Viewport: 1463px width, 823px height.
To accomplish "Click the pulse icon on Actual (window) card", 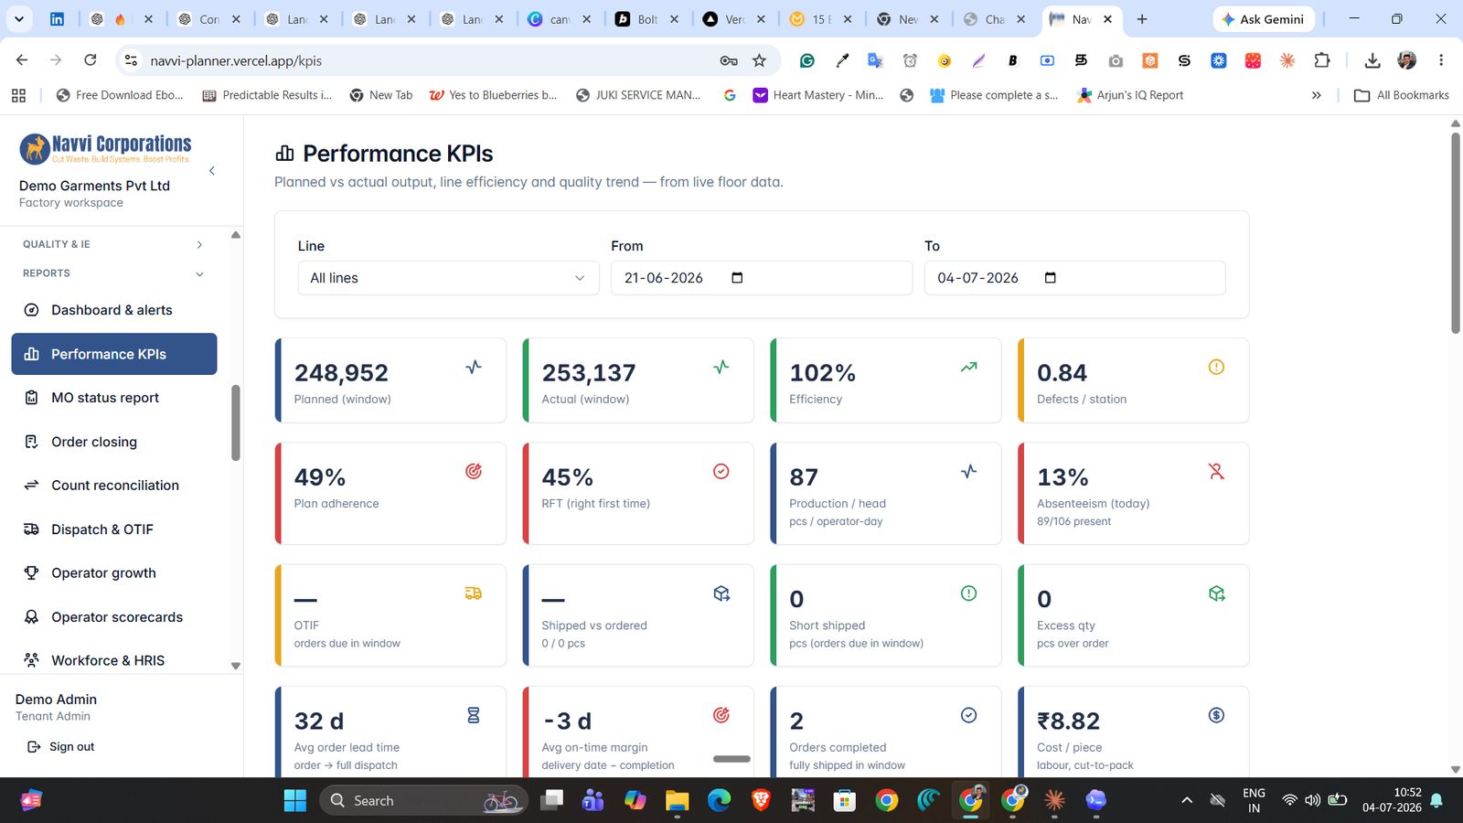I will pos(721,367).
